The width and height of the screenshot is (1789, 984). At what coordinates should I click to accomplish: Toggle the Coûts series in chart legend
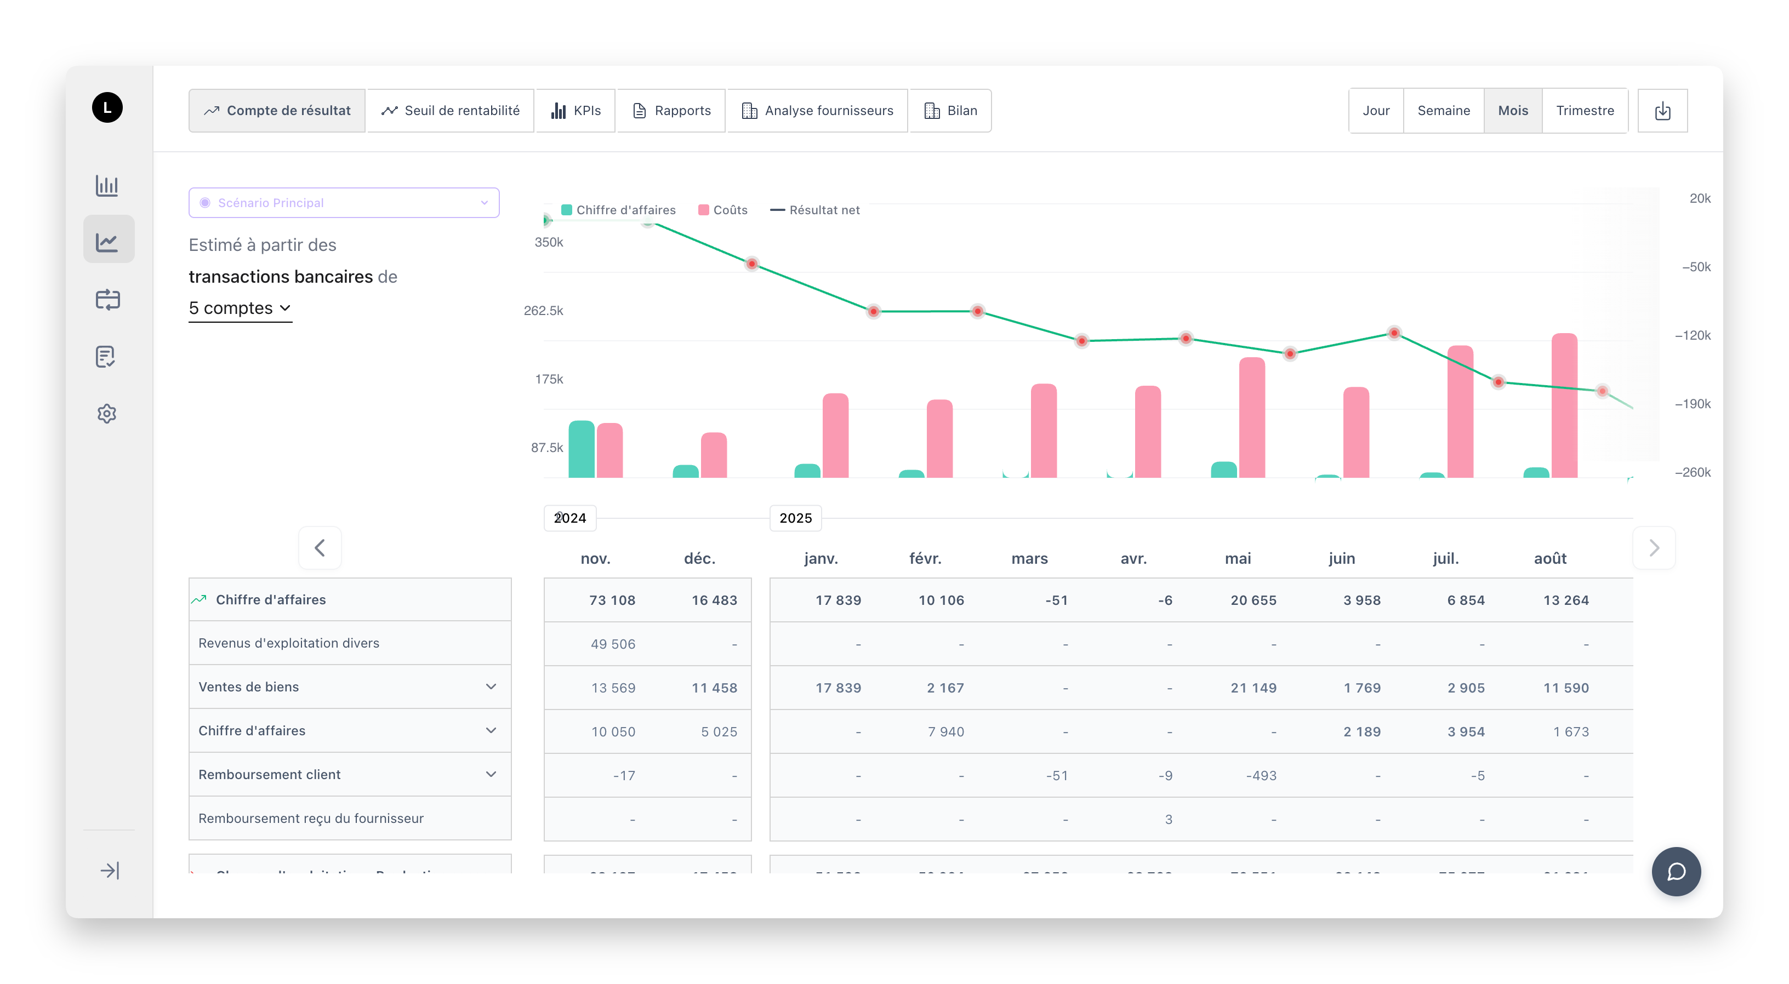722,209
